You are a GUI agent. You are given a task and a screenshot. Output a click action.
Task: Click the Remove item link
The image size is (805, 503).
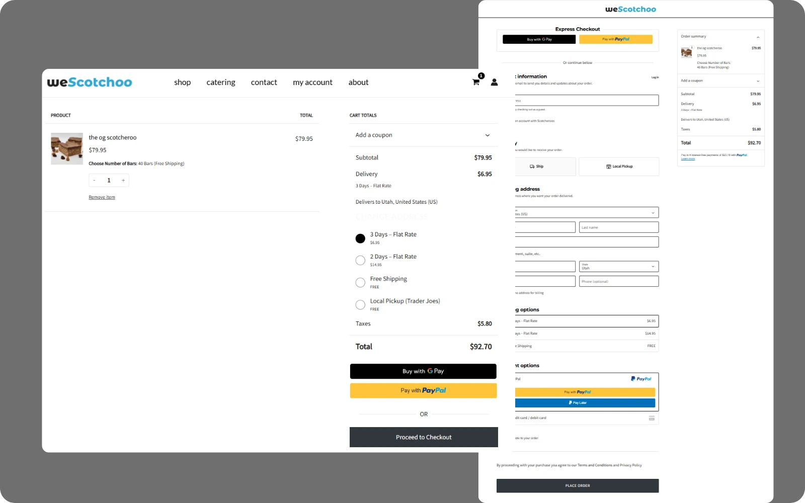pyautogui.click(x=102, y=198)
